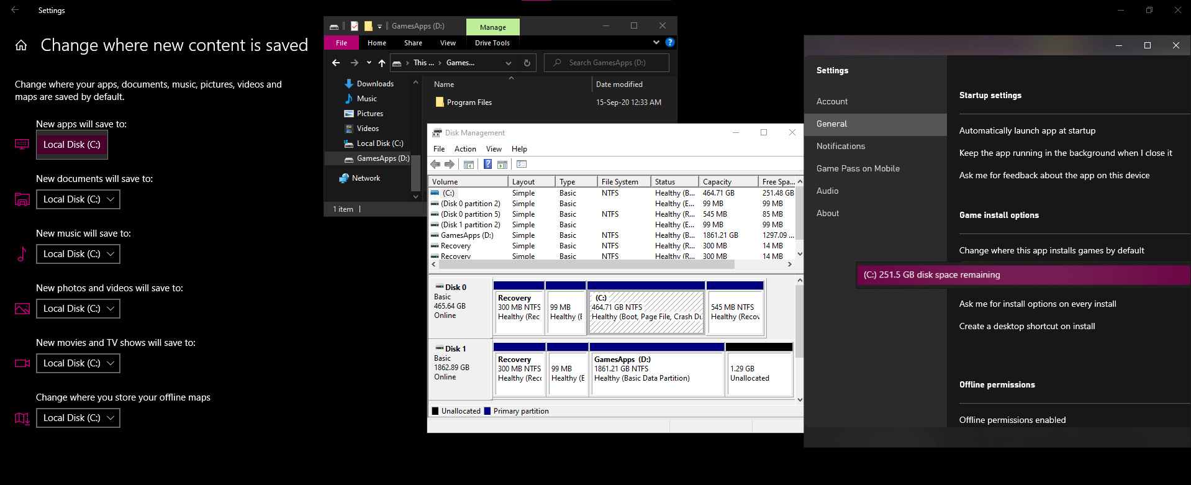The image size is (1191, 485).
Task: Expand the File Explorer ribbon chevron
Action: click(x=656, y=42)
